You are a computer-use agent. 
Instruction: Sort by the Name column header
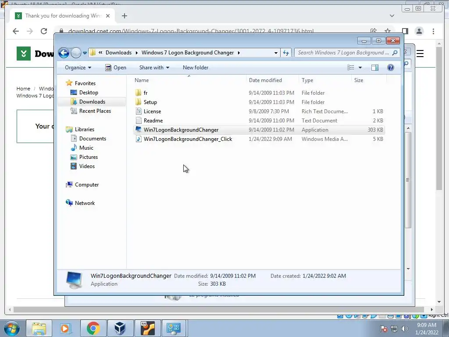[189, 80]
